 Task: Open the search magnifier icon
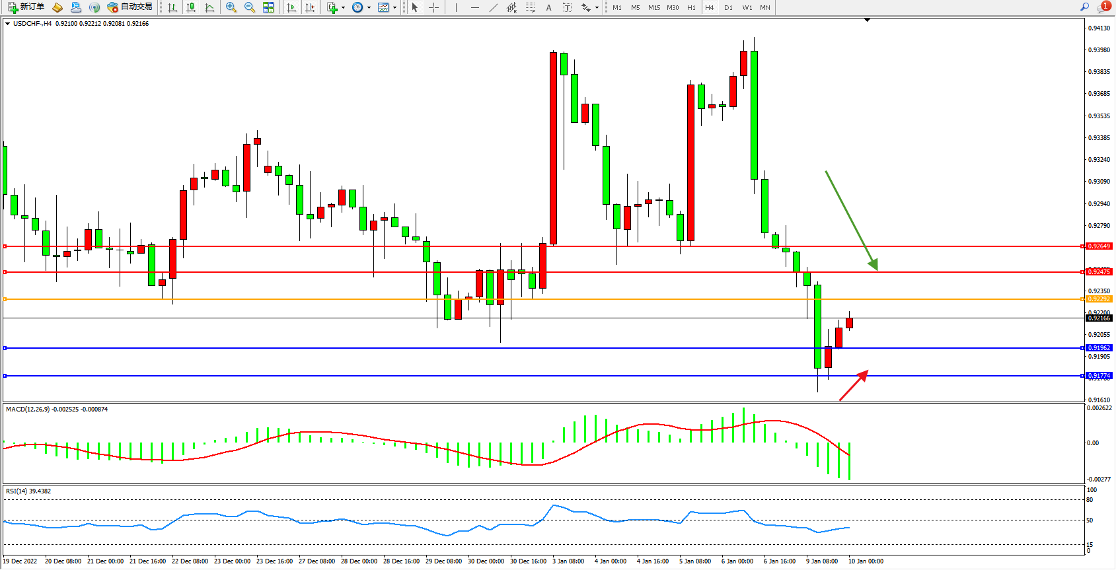(x=1084, y=7)
